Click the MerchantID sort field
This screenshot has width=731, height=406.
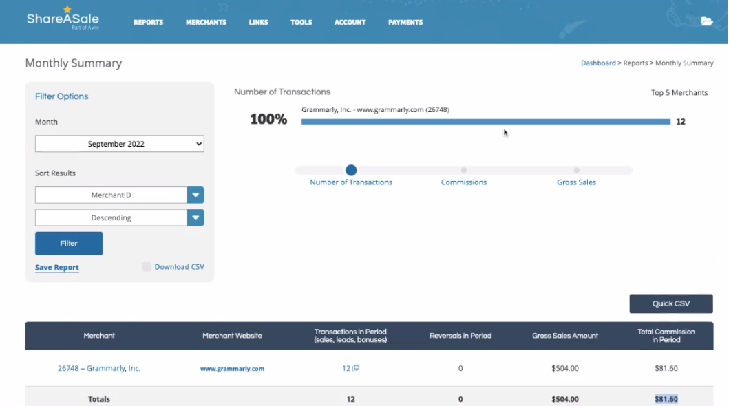pos(111,195)
